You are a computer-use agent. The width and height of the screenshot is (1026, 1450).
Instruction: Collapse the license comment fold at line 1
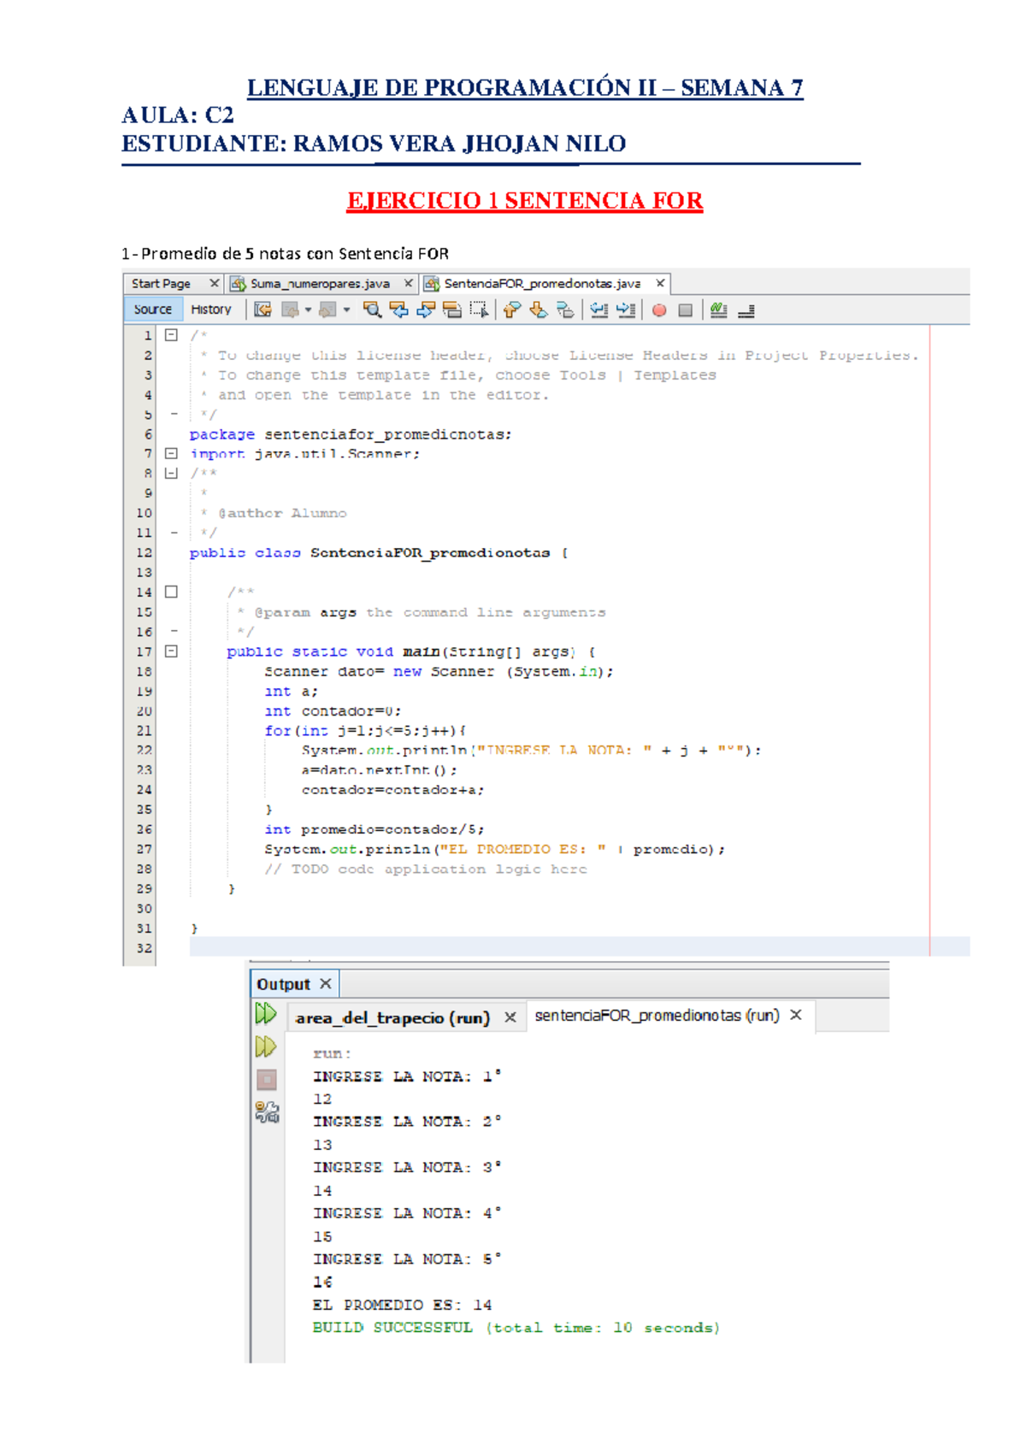(171, 335)
